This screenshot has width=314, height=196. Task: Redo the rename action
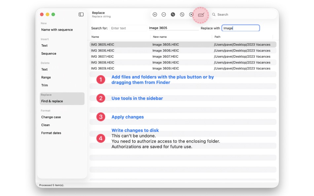tap(182, 15)
